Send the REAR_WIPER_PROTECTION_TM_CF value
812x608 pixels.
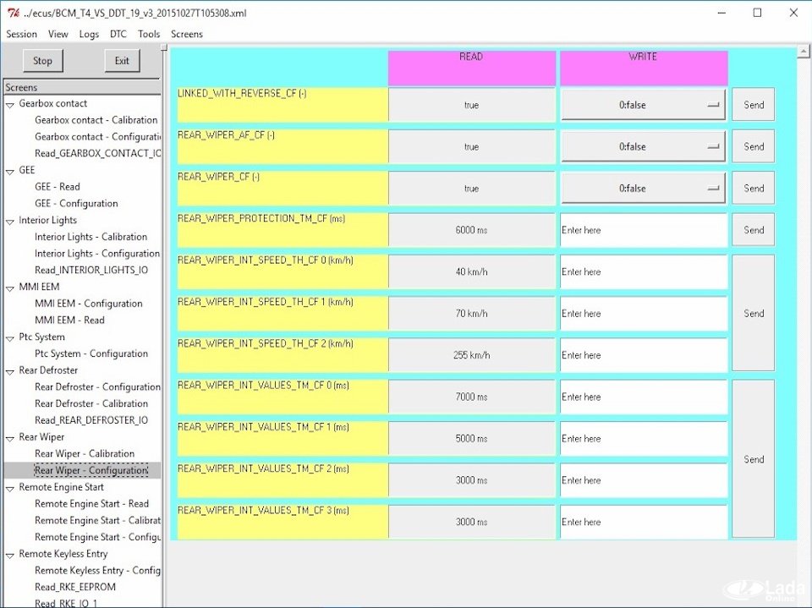click(x=753, y=229)
